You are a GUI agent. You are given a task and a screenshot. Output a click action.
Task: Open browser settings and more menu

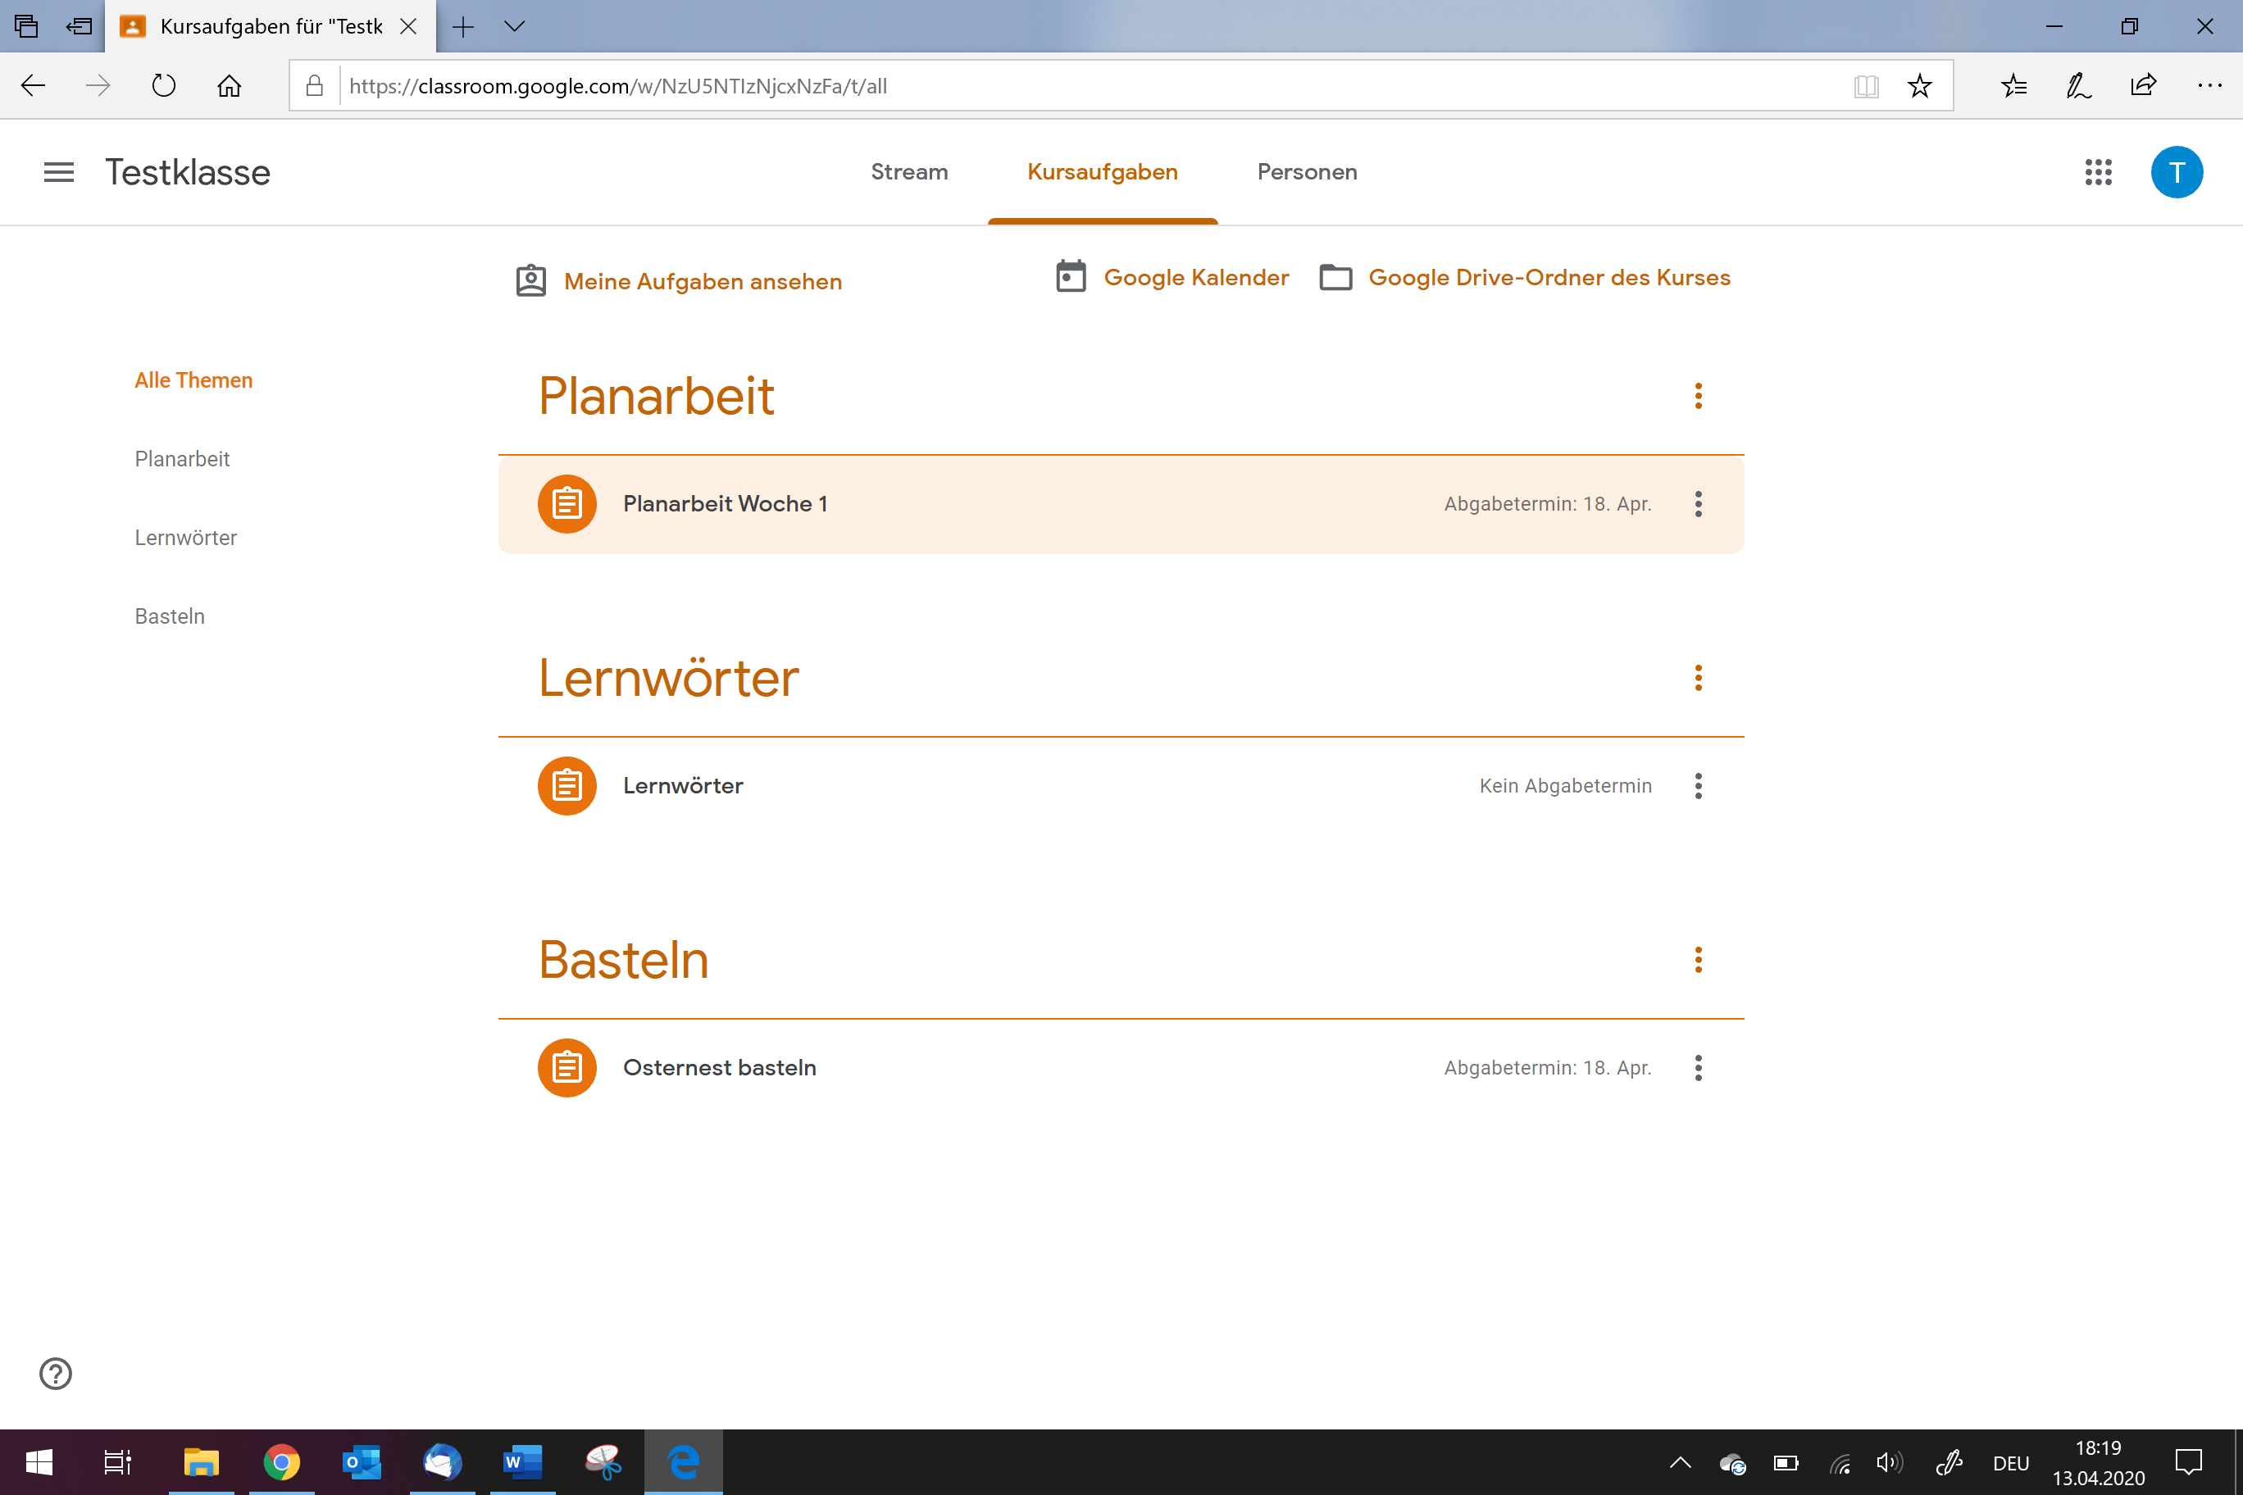coord(2209,86)
